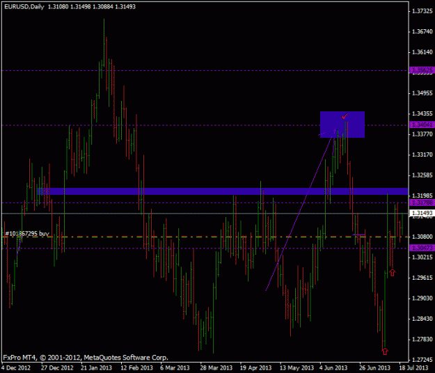Click the purple level tag 1.30473
The image size is (435, 373).
coord(421,248)
